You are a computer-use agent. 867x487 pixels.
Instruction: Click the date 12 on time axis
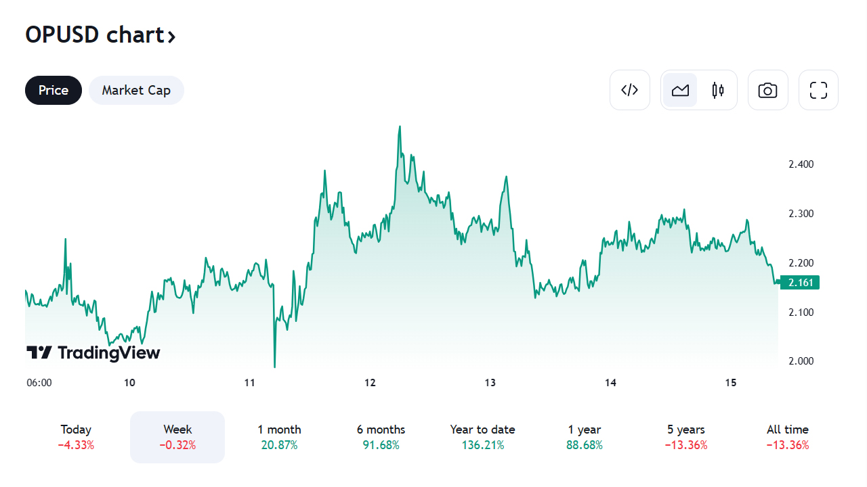[x=370, y=383]
